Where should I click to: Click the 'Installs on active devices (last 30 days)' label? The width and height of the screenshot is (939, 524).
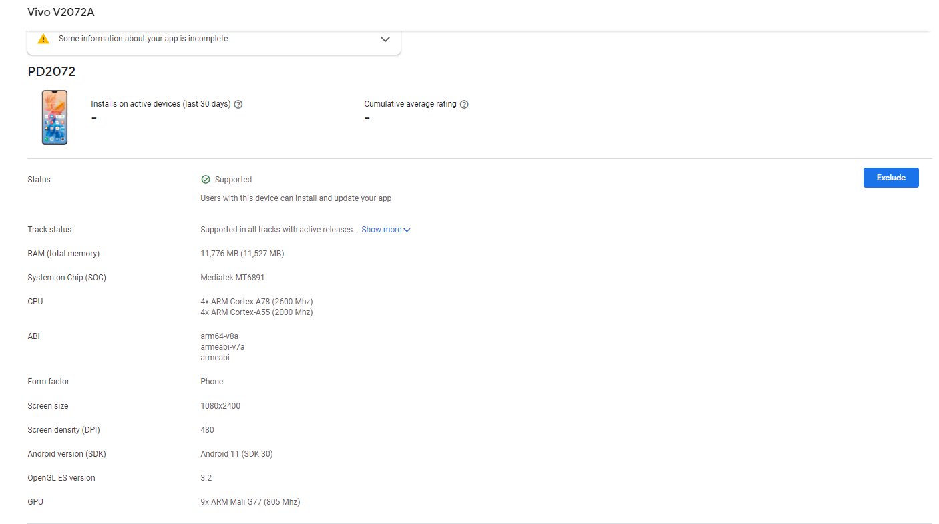coord(161,104)
